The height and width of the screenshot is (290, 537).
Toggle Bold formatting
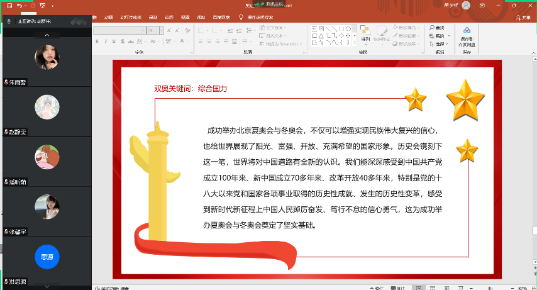[96, 42]
